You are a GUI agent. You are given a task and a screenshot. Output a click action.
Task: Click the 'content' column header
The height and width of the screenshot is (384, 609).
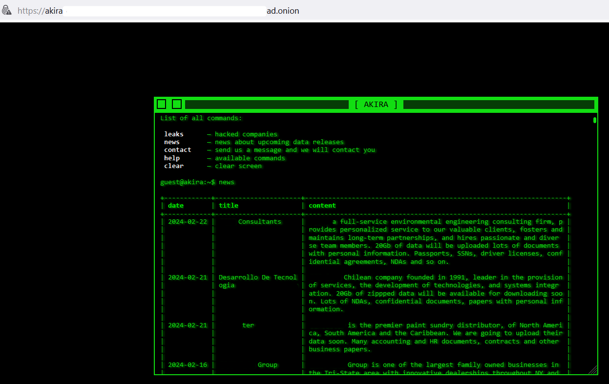click(322, 206)
